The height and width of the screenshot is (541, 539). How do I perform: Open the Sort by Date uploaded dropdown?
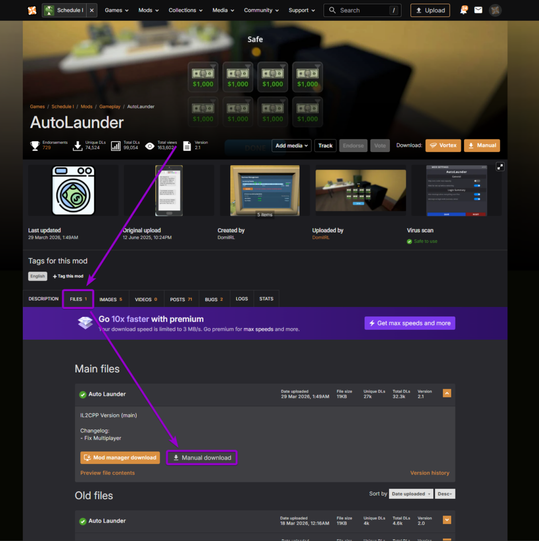[411, 494]
